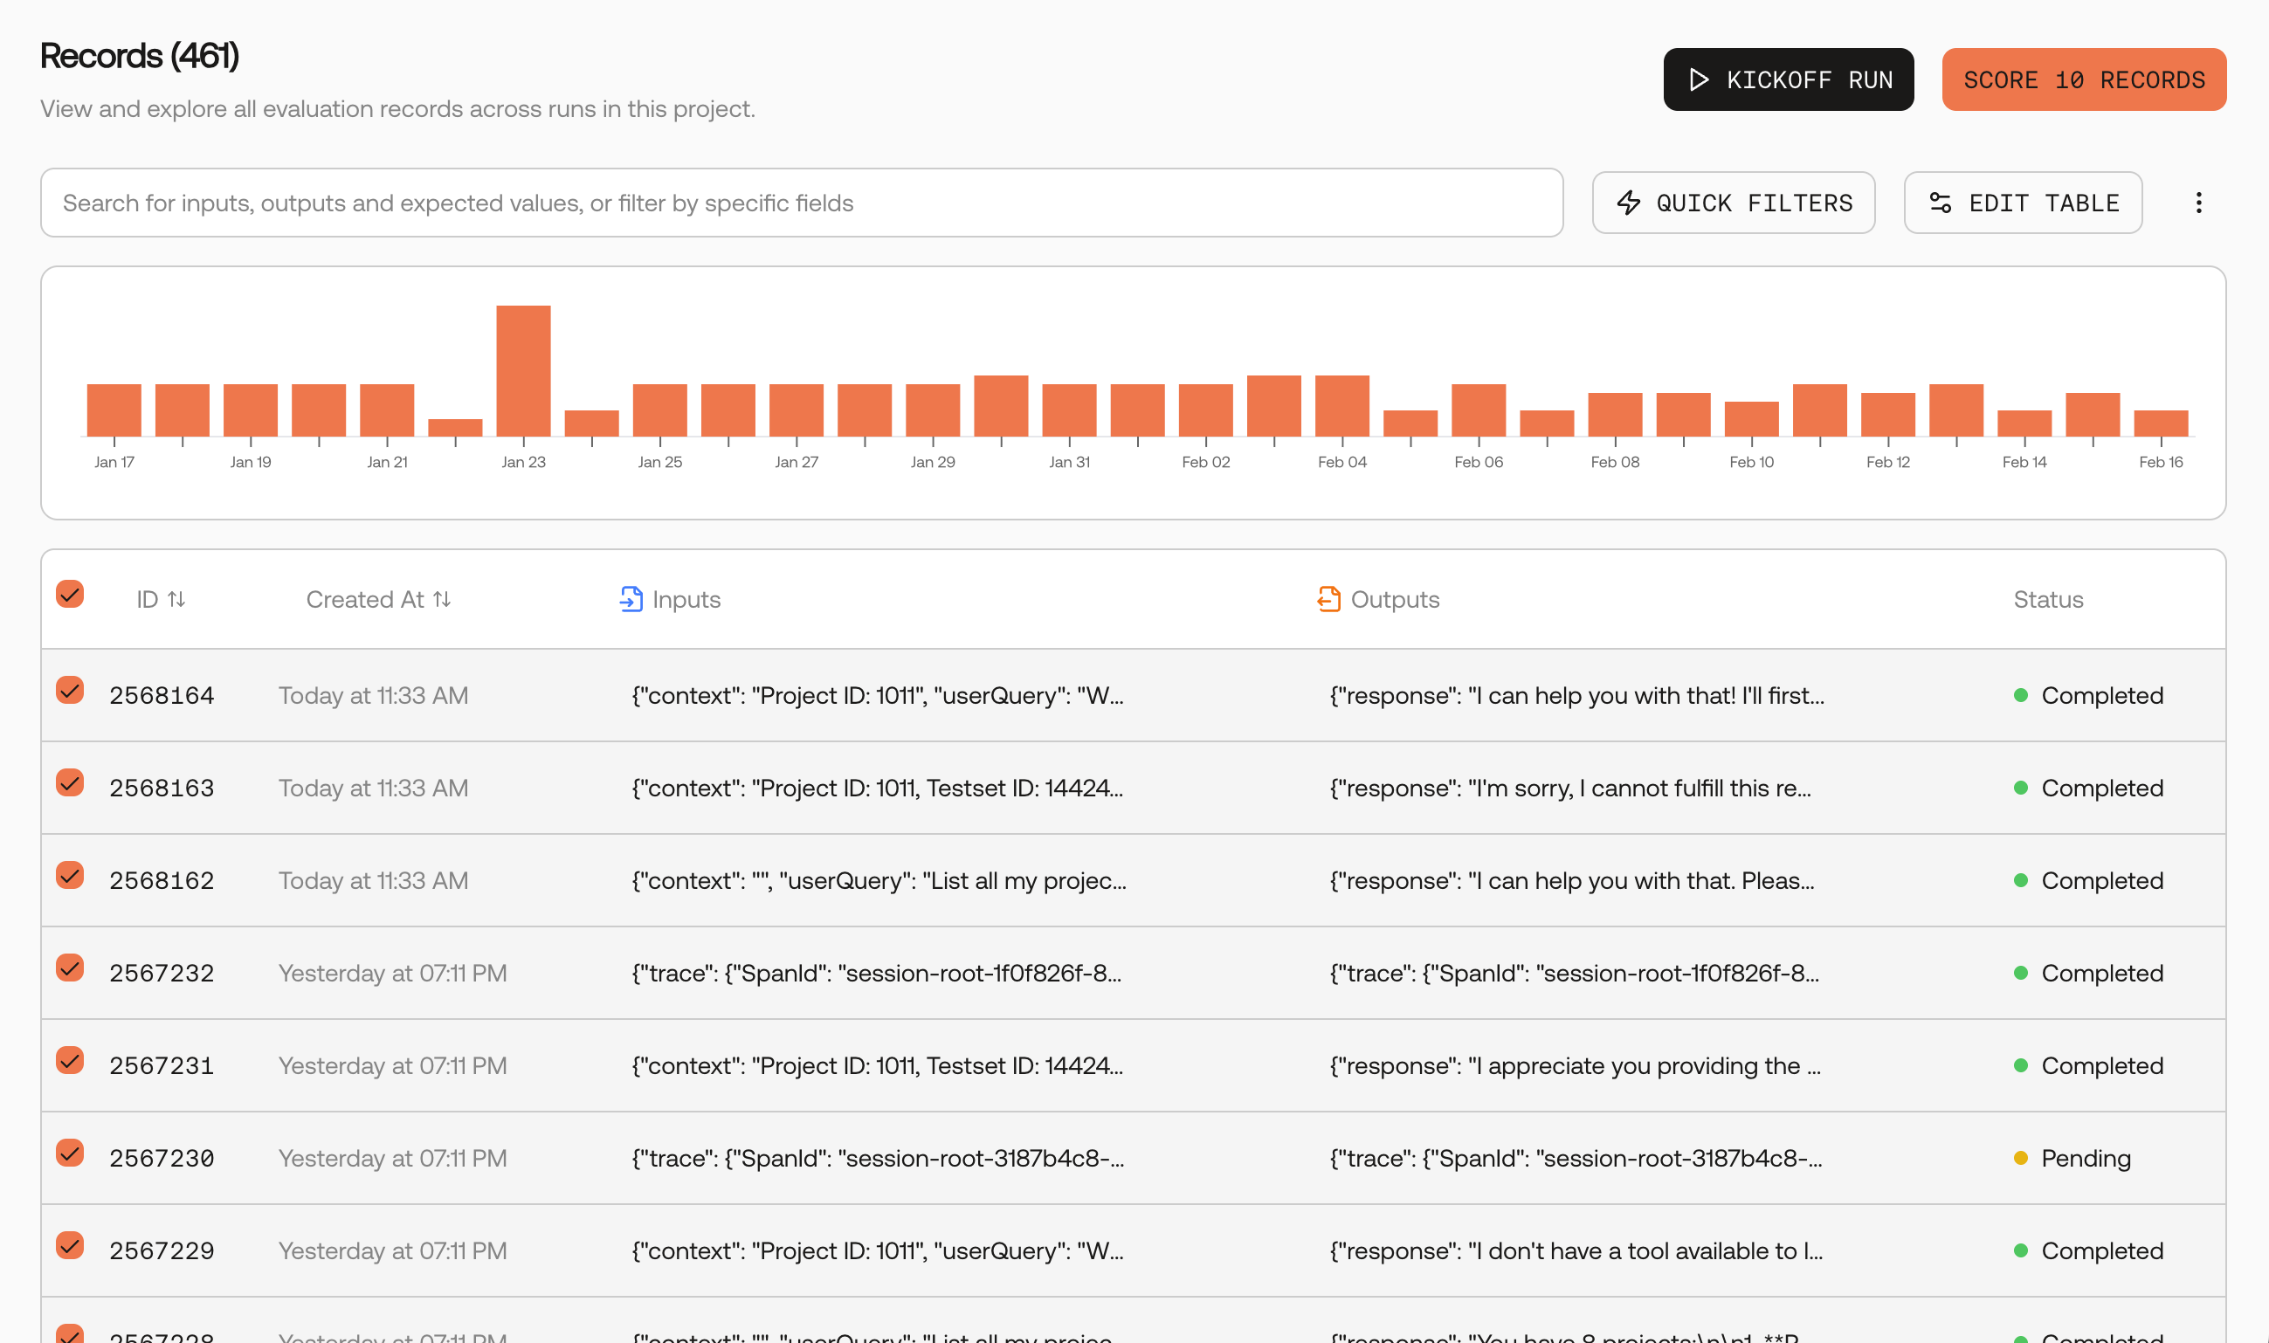The image size is (2269, 1343).
Task: Click the sliders icon in Edit Table
Action: (x=1940, y=203)
